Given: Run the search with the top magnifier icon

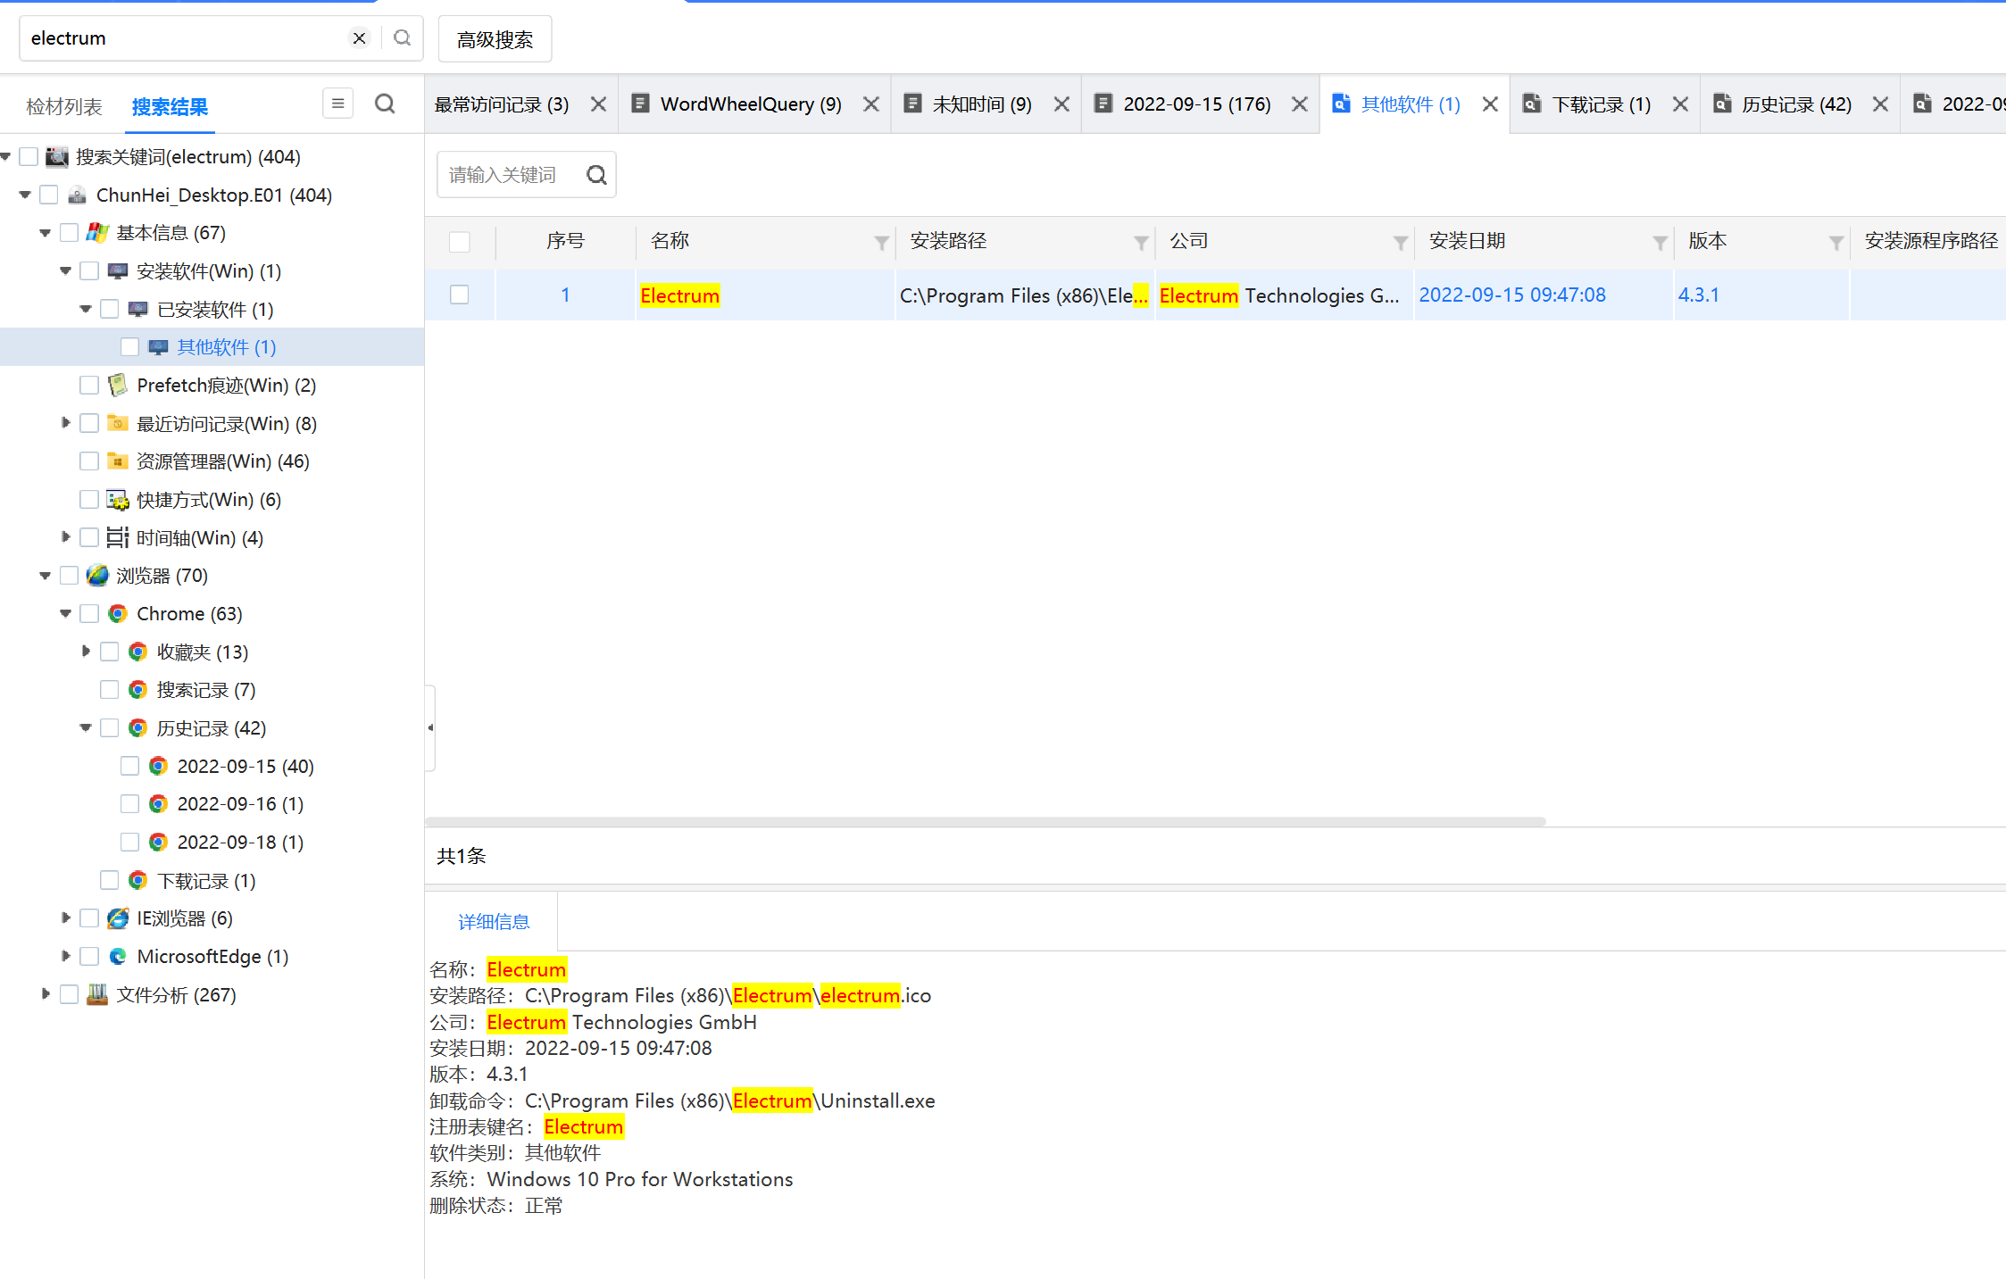Looking at the screenshot, I should 403,38.
